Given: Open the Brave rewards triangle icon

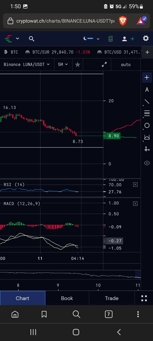Looking at the screenshot, I should [x=141, y=20].
